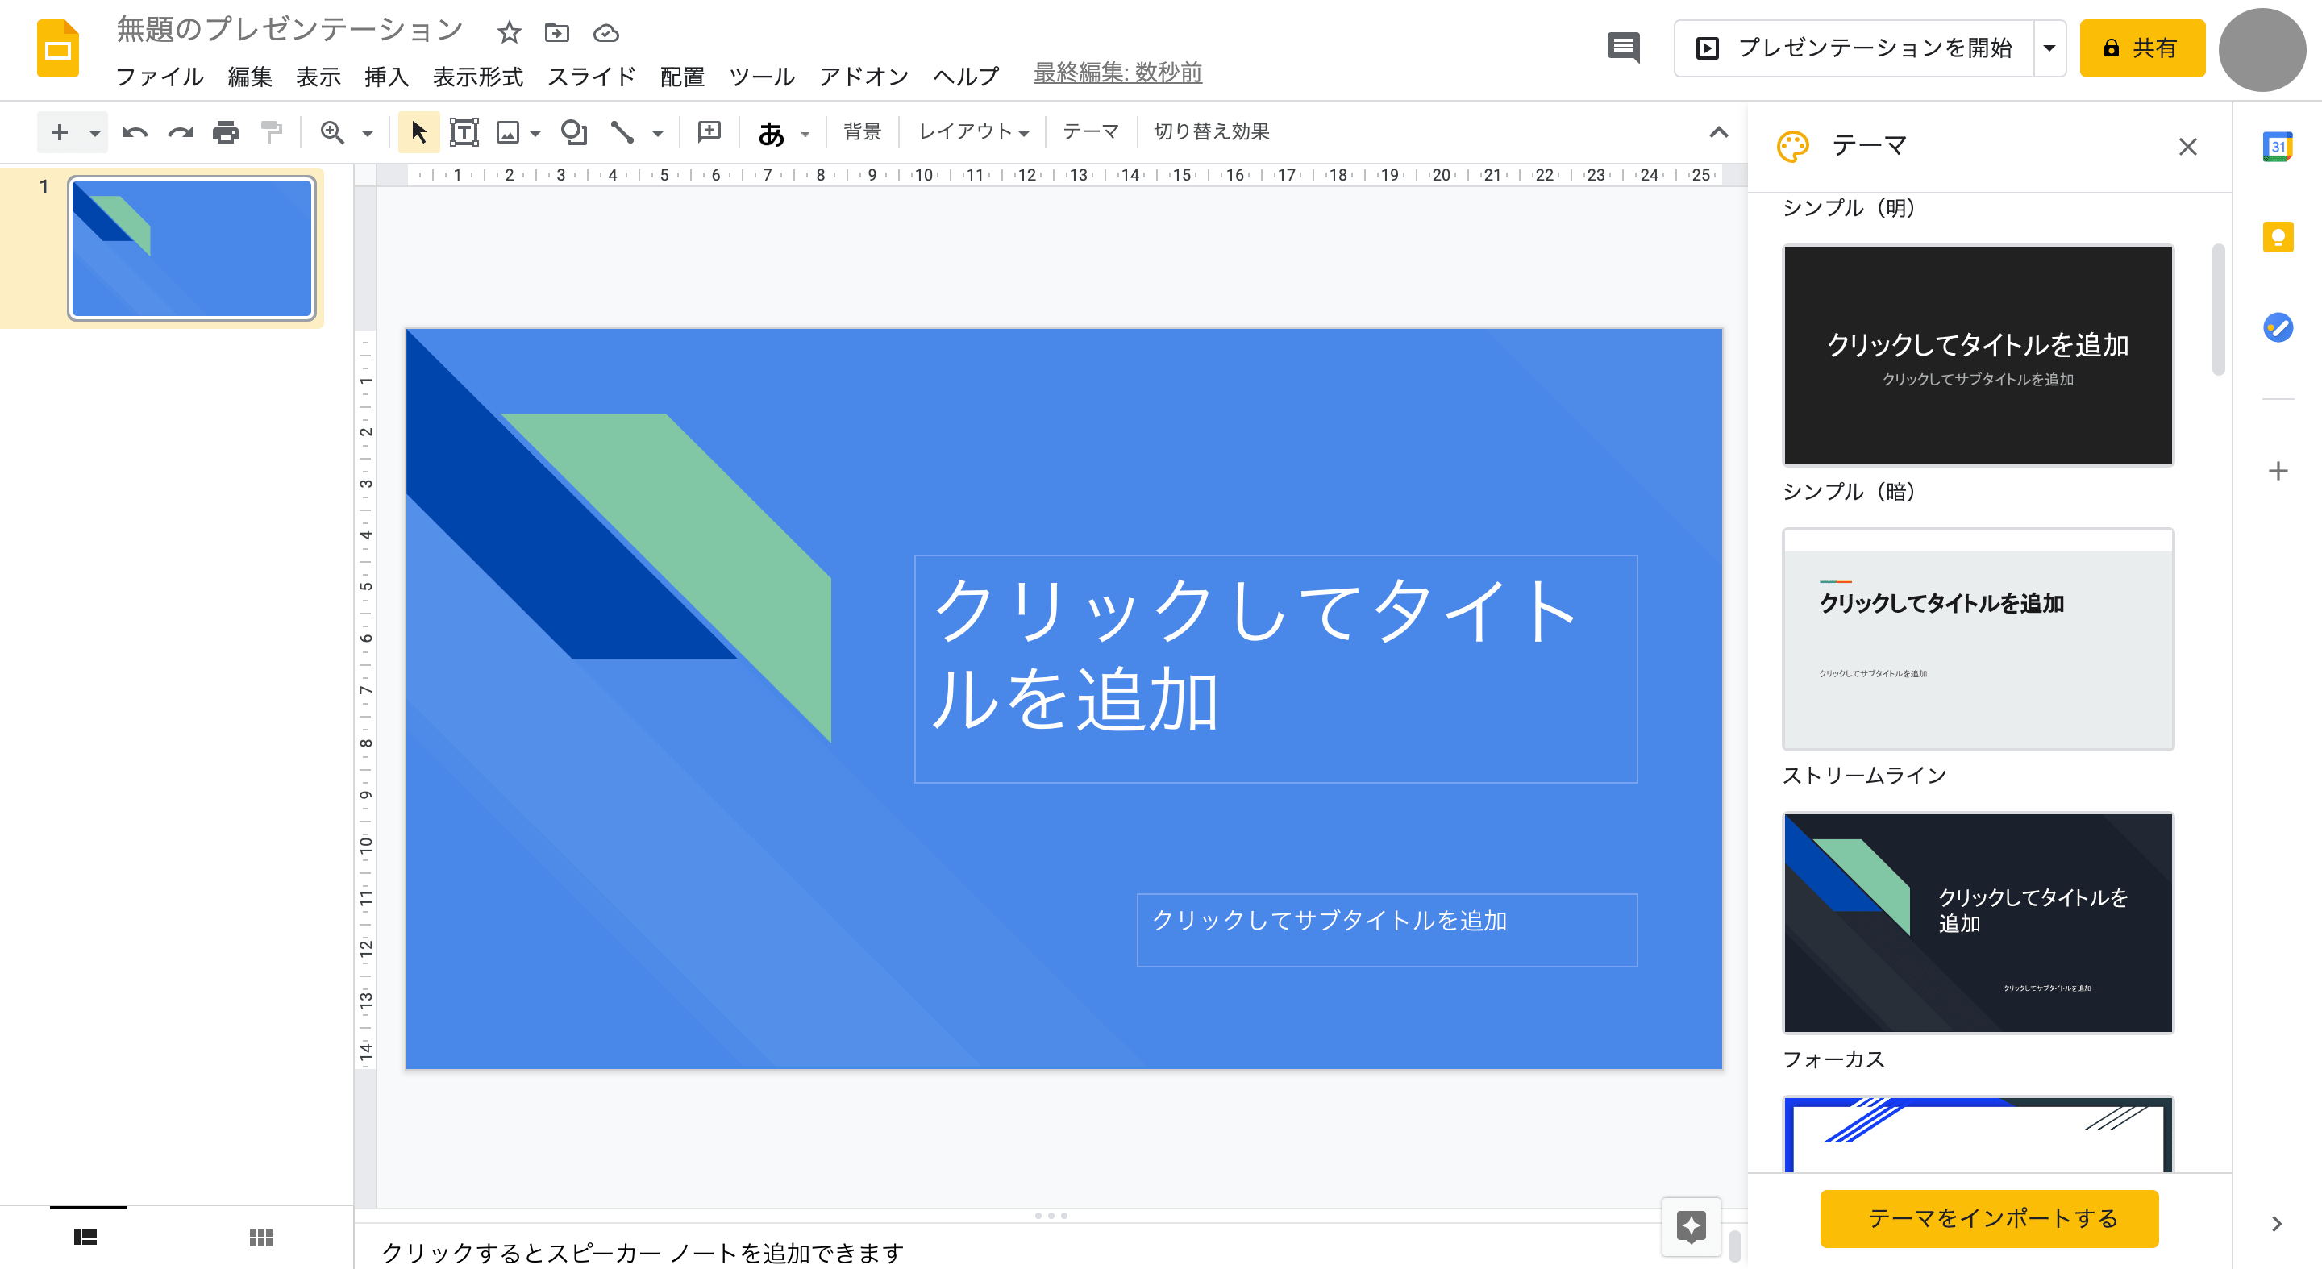Open Google Calendar side panel icon
The width and height of the screenshot is (2322, 1269).
[2277, 147]
